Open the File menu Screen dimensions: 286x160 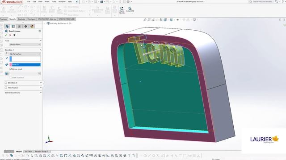click(29, 2)
